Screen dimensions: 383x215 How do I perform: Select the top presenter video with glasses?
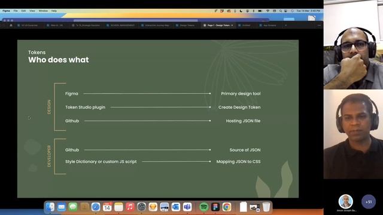353,45
